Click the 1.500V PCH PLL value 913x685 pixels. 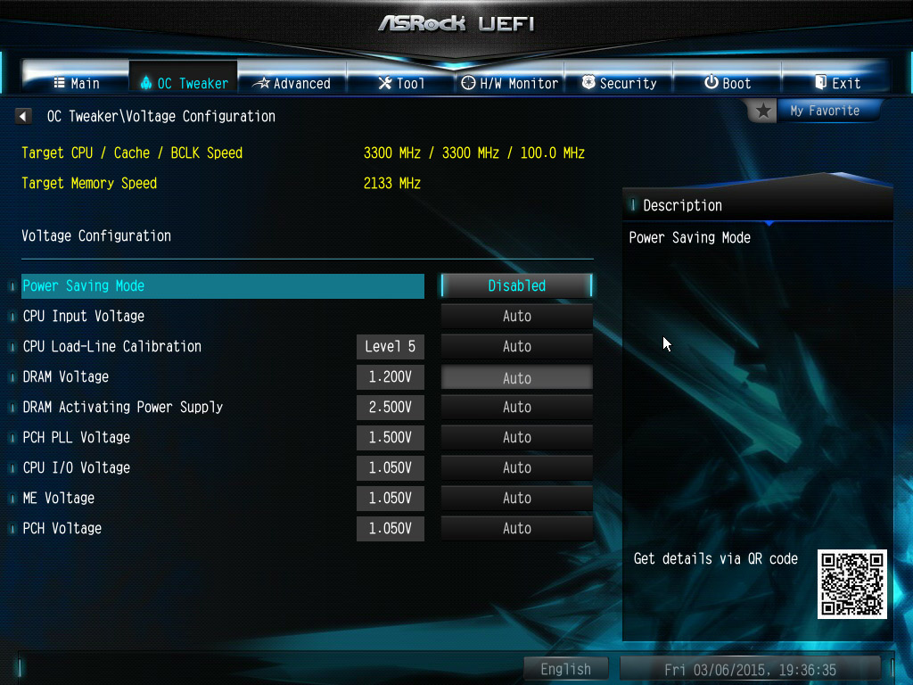[x=391, y=437]
